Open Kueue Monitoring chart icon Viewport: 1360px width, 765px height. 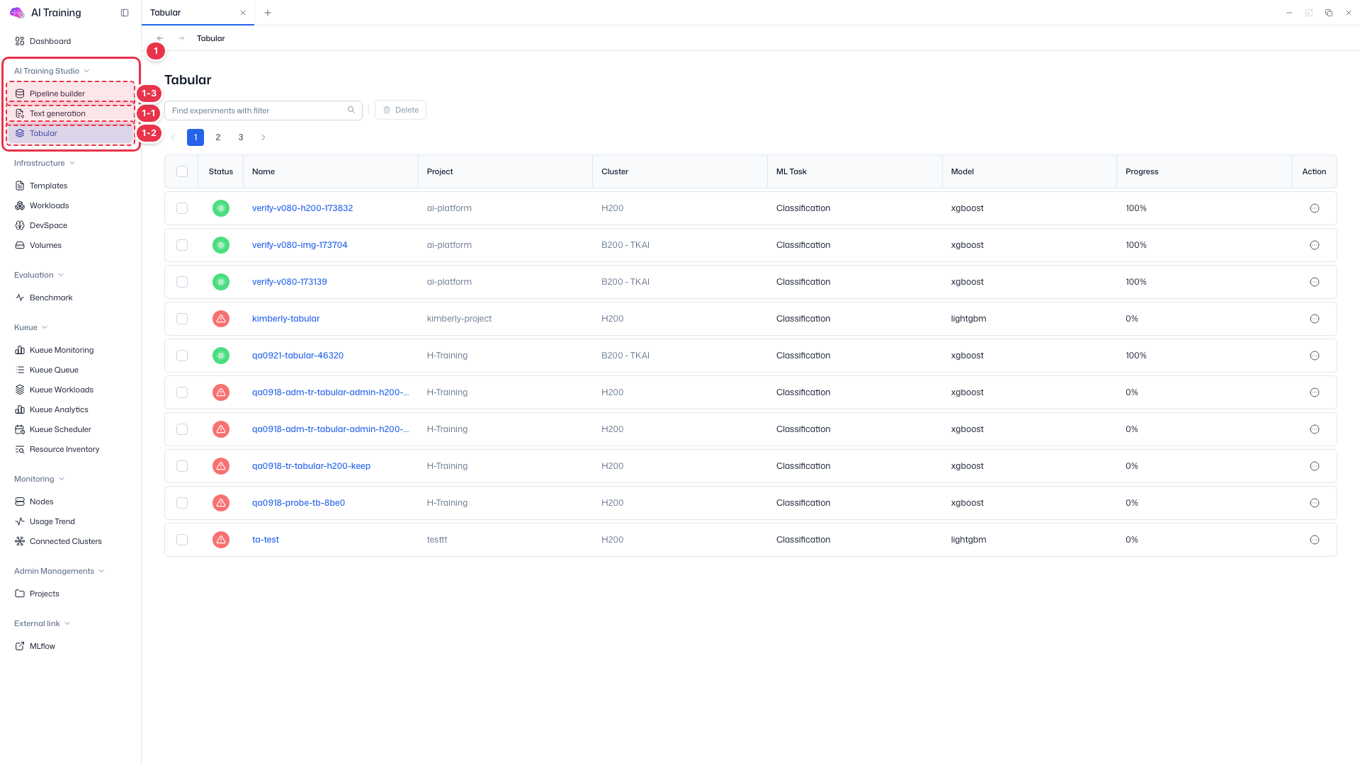pos(20,350)
